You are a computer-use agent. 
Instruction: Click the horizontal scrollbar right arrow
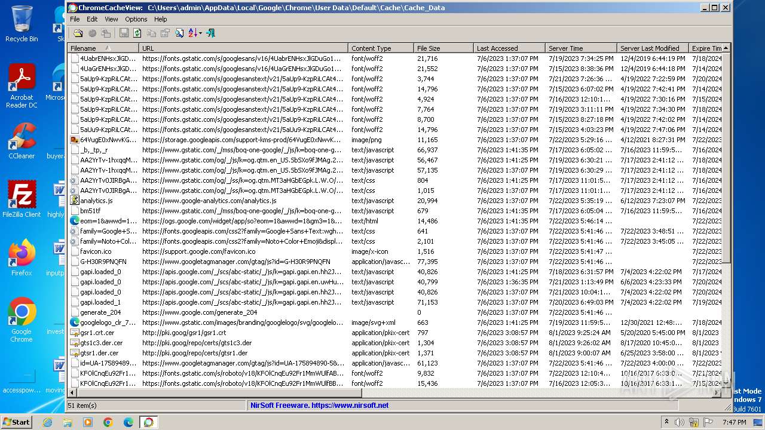pos(717,392)
